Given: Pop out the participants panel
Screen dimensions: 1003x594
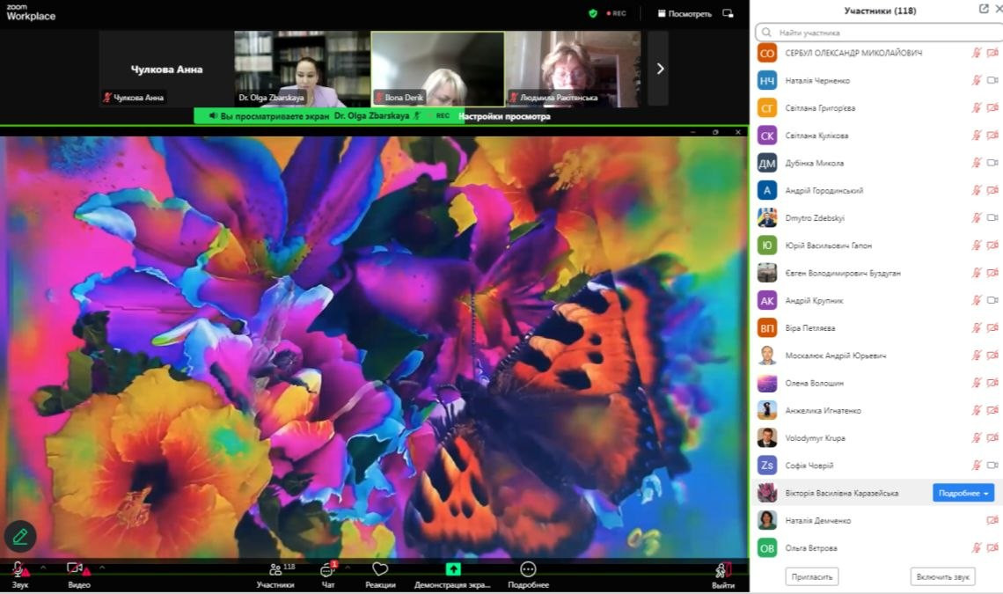Looking at the screenshot, I should [x=984, y=9].
